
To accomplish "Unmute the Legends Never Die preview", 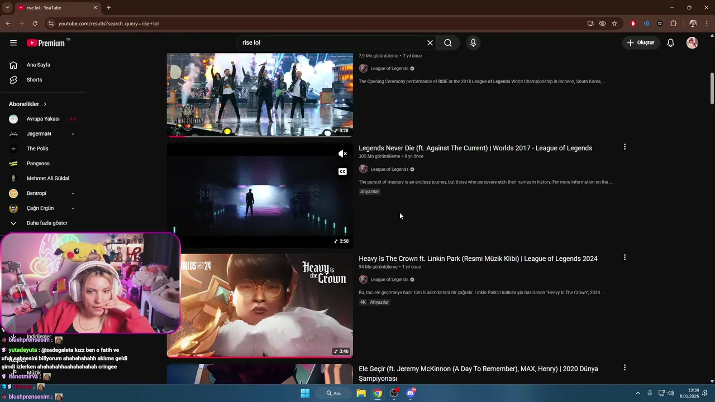I will [342, 154].
